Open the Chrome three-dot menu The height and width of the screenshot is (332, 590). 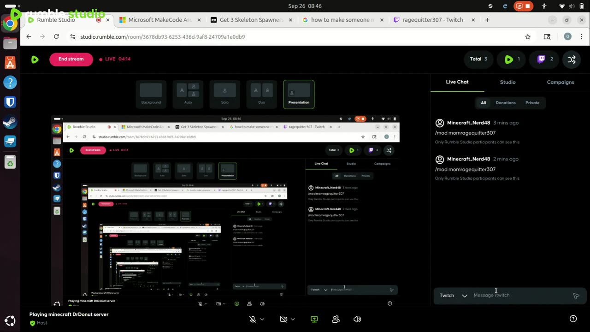(581, 36)
